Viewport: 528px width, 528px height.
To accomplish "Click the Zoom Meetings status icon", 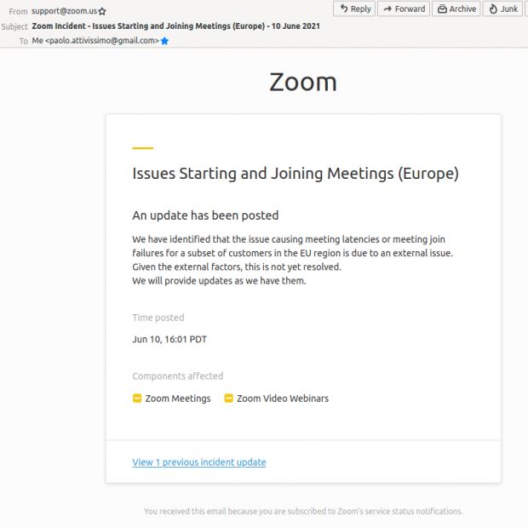I will [x=137, y=399].
